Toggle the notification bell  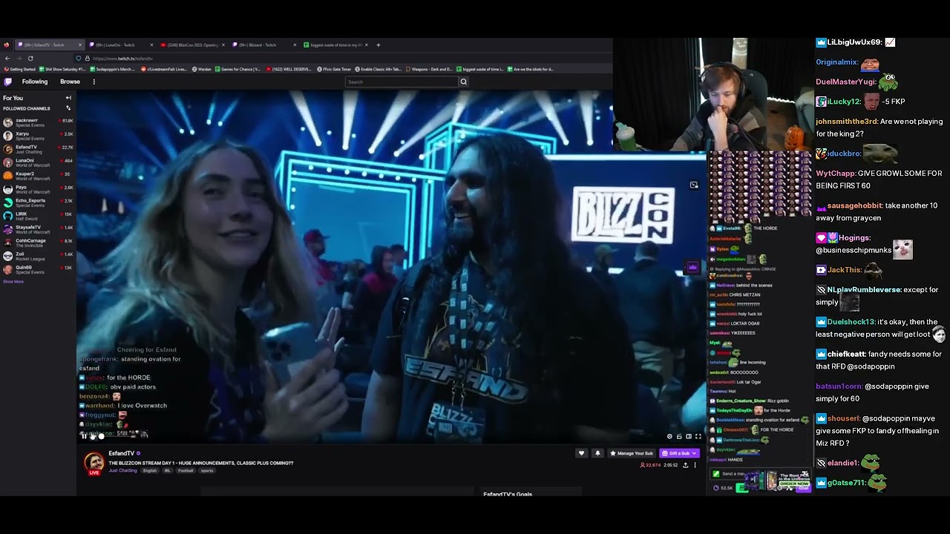tap(597, 453)
